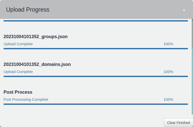Click the Post Processing Complete status text
The image size is (193, 127).
(26, 99)
